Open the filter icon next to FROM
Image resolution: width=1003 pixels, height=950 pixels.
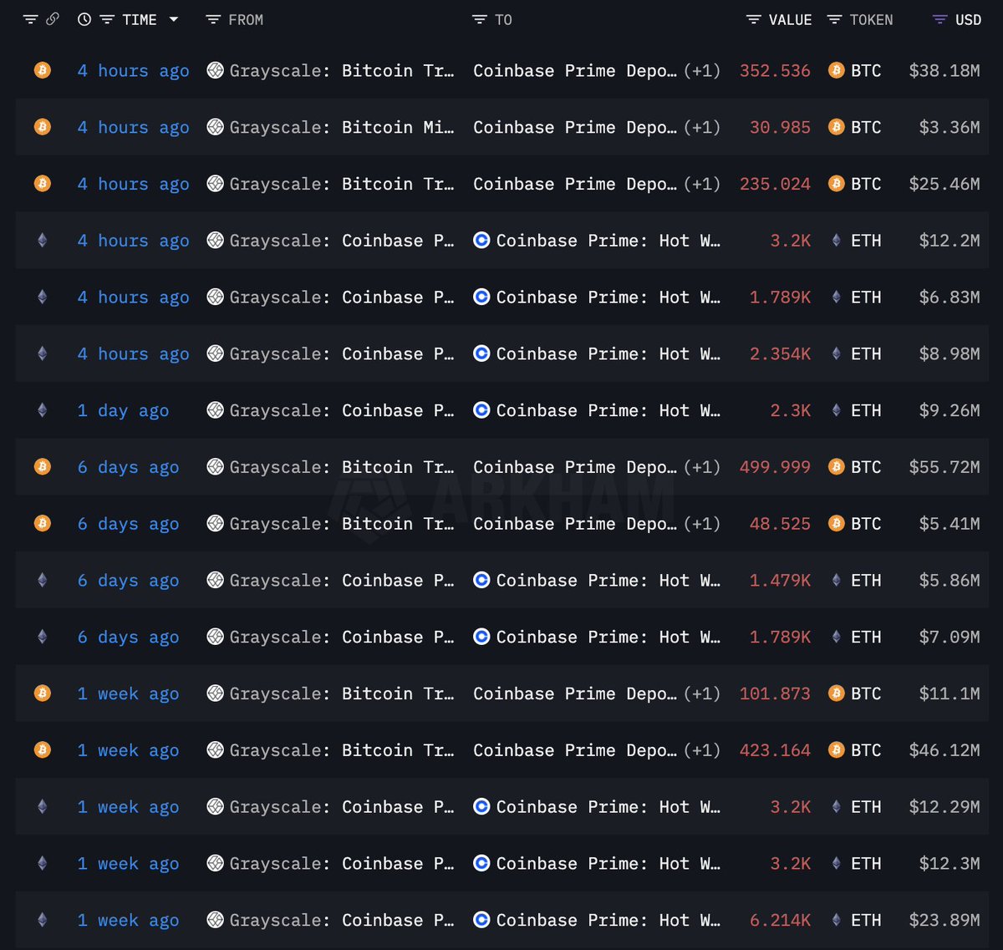[x=213, y=19]
